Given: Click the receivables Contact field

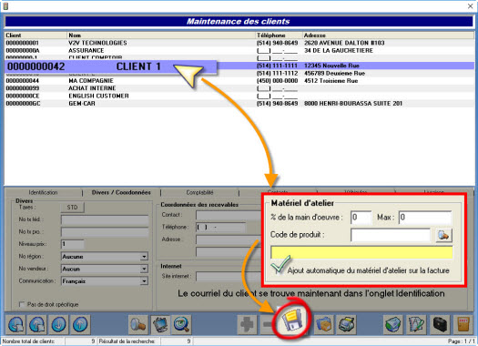Looking at the screenshot, I should pos(229,215).
